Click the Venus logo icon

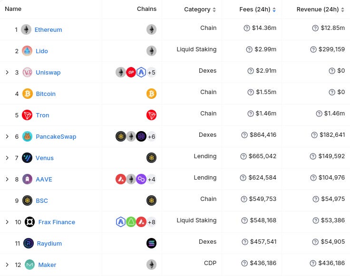[x=27, y=158]
